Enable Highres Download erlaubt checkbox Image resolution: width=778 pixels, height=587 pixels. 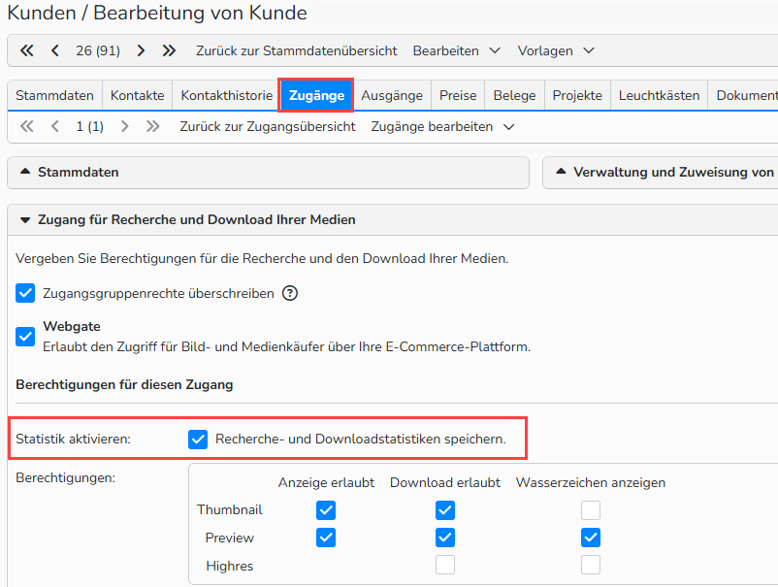point(445,565)
